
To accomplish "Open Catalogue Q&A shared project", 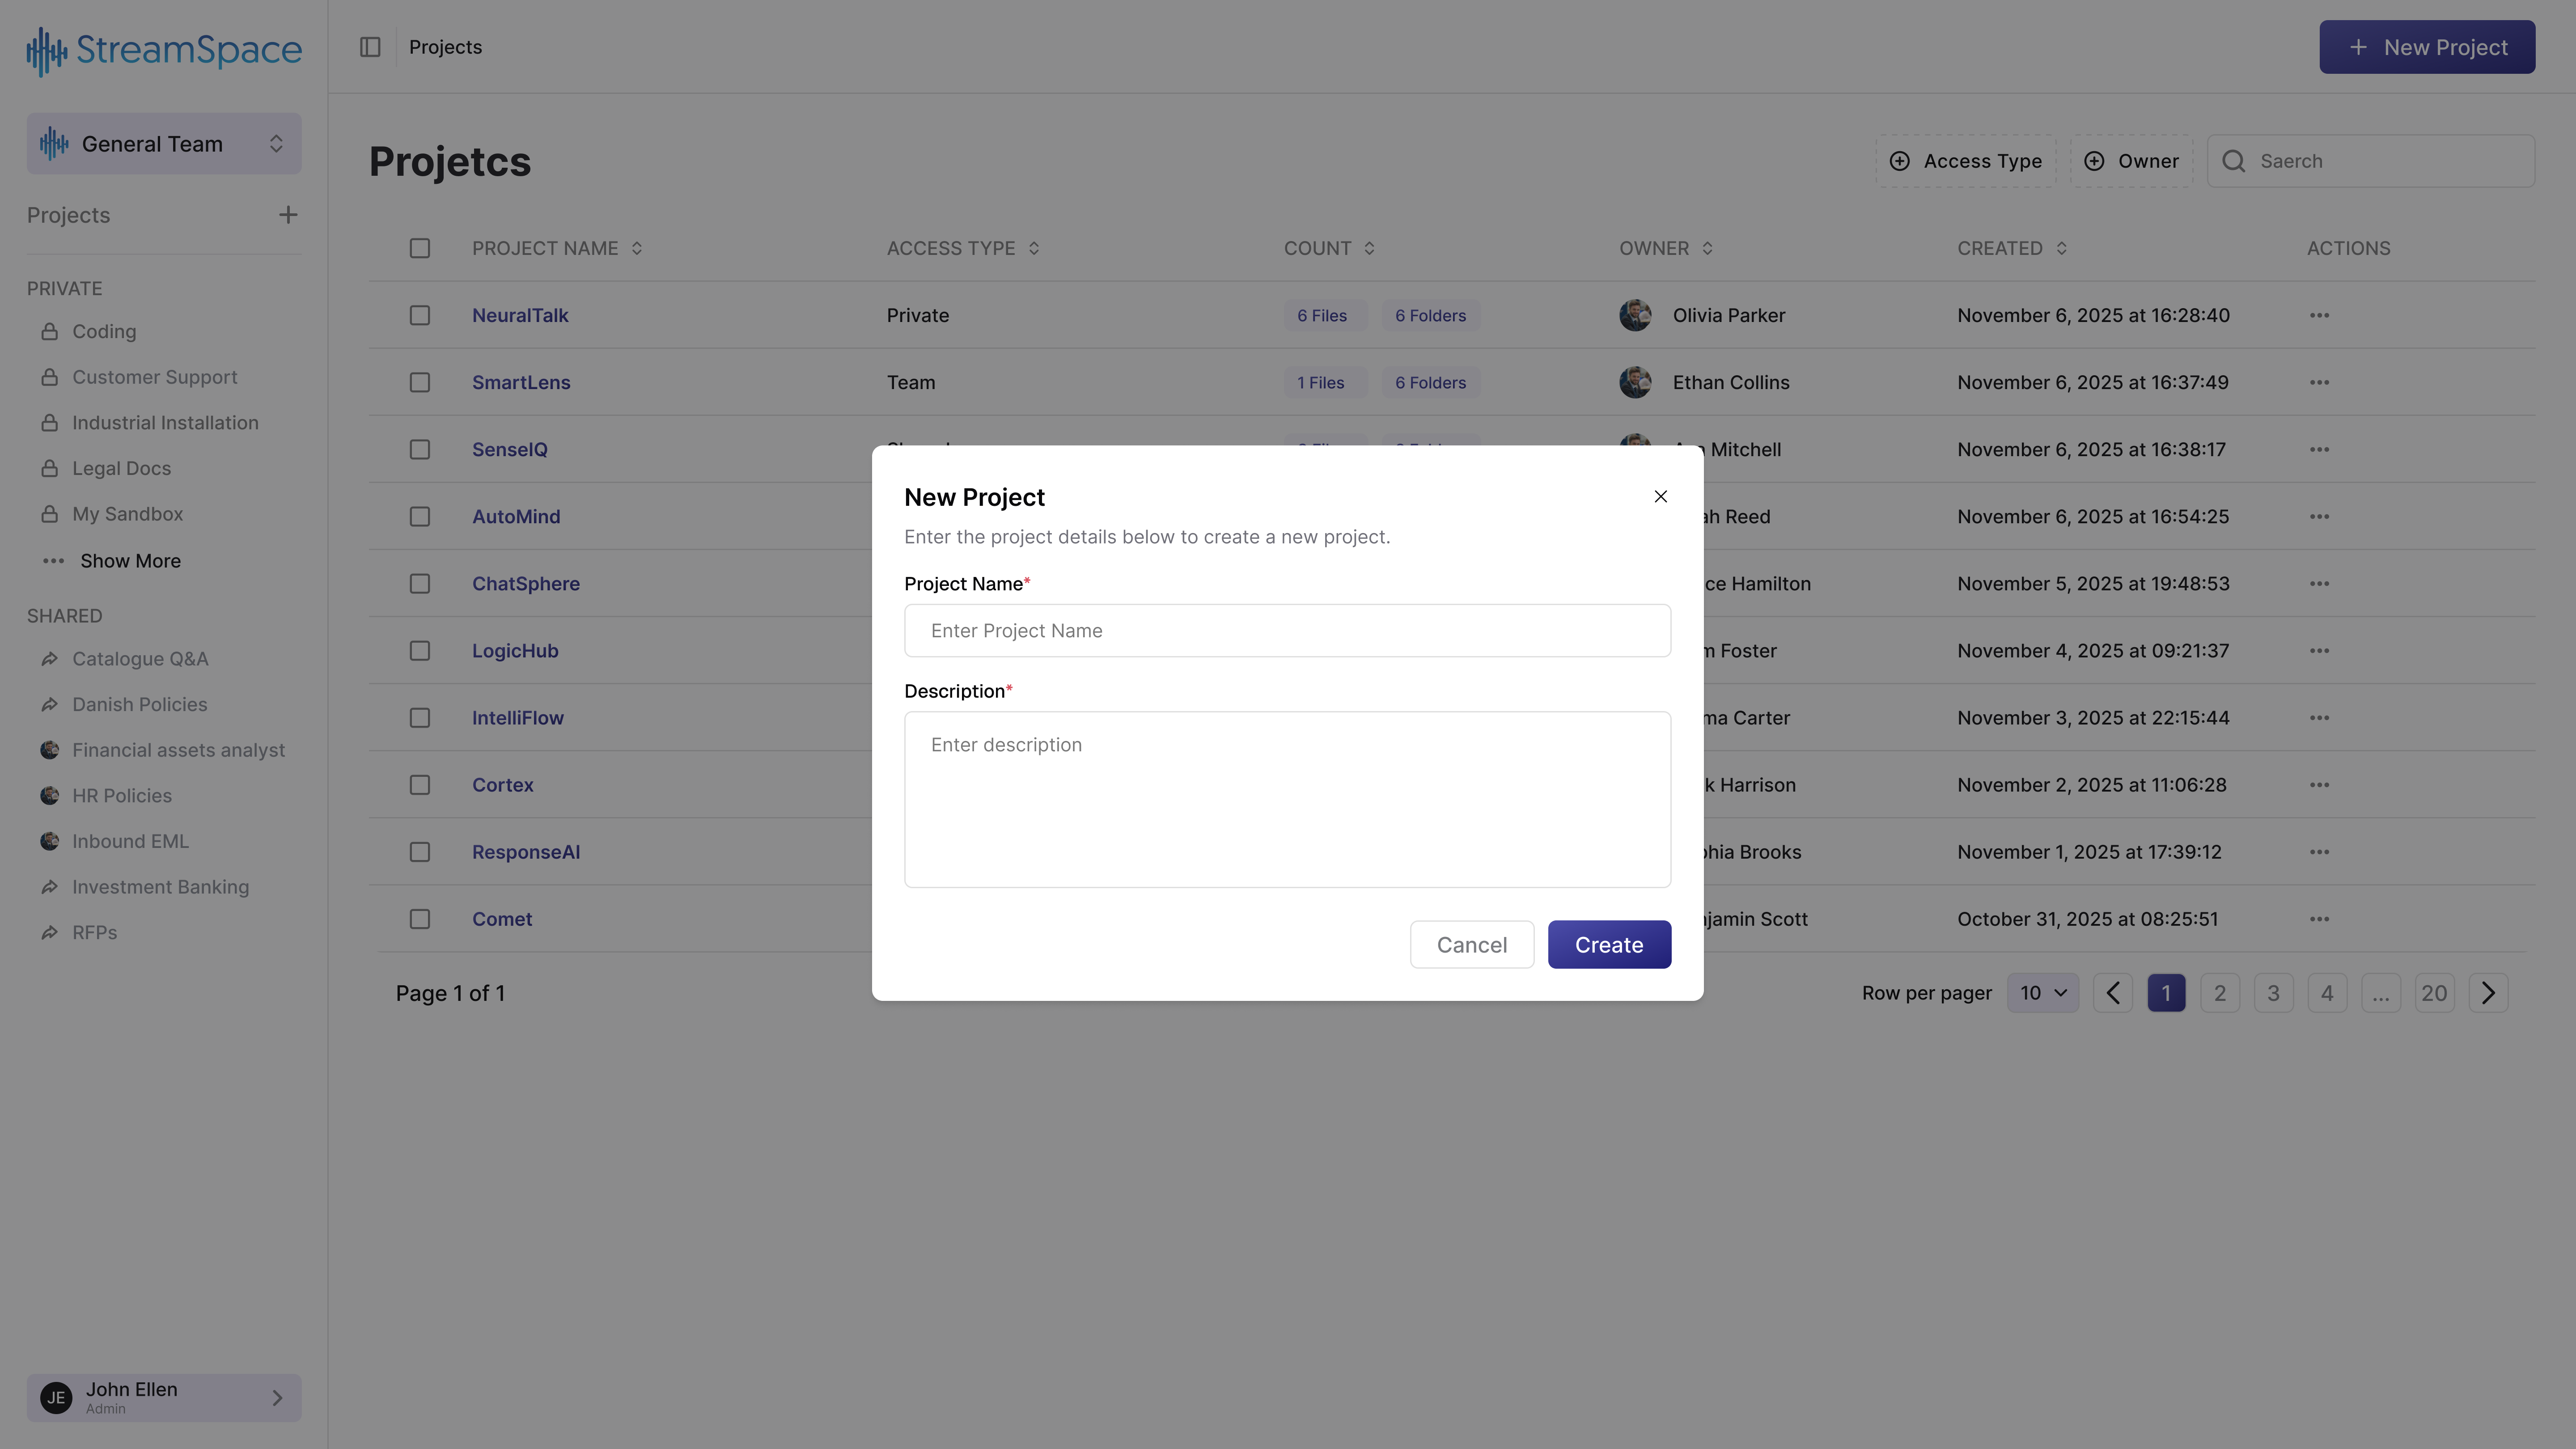I will pos(140,659).
